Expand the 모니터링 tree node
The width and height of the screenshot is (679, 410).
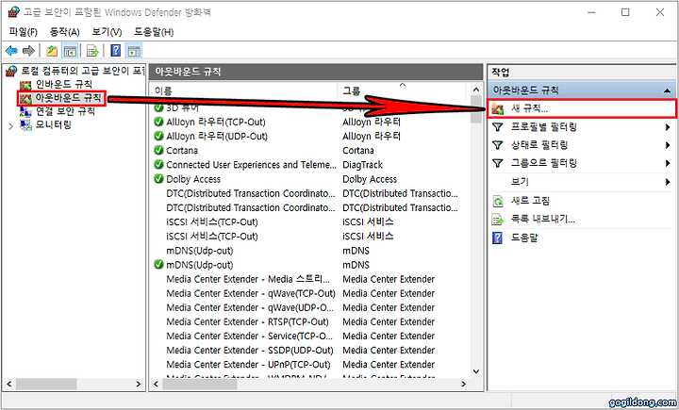tap(11, 126)
